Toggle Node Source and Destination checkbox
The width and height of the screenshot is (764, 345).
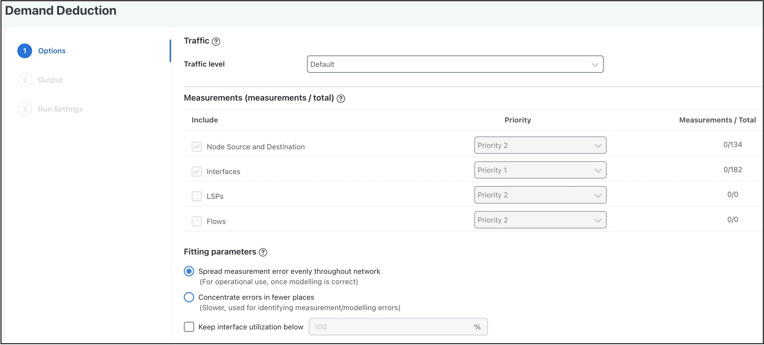coord(197,146)
